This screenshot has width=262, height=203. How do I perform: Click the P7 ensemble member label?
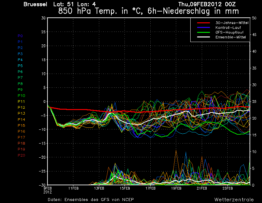click(20, 78)
